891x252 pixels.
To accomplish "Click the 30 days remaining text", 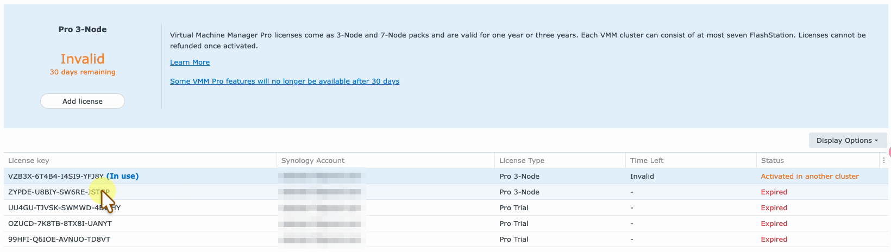I will click(83, 72).
